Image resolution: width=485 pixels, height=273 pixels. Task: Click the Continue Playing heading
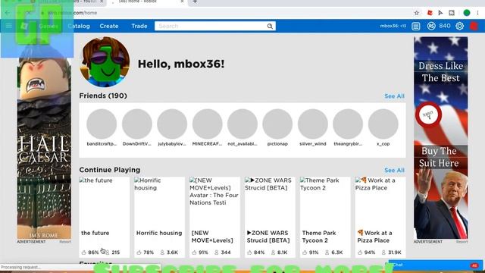point(110,170)
